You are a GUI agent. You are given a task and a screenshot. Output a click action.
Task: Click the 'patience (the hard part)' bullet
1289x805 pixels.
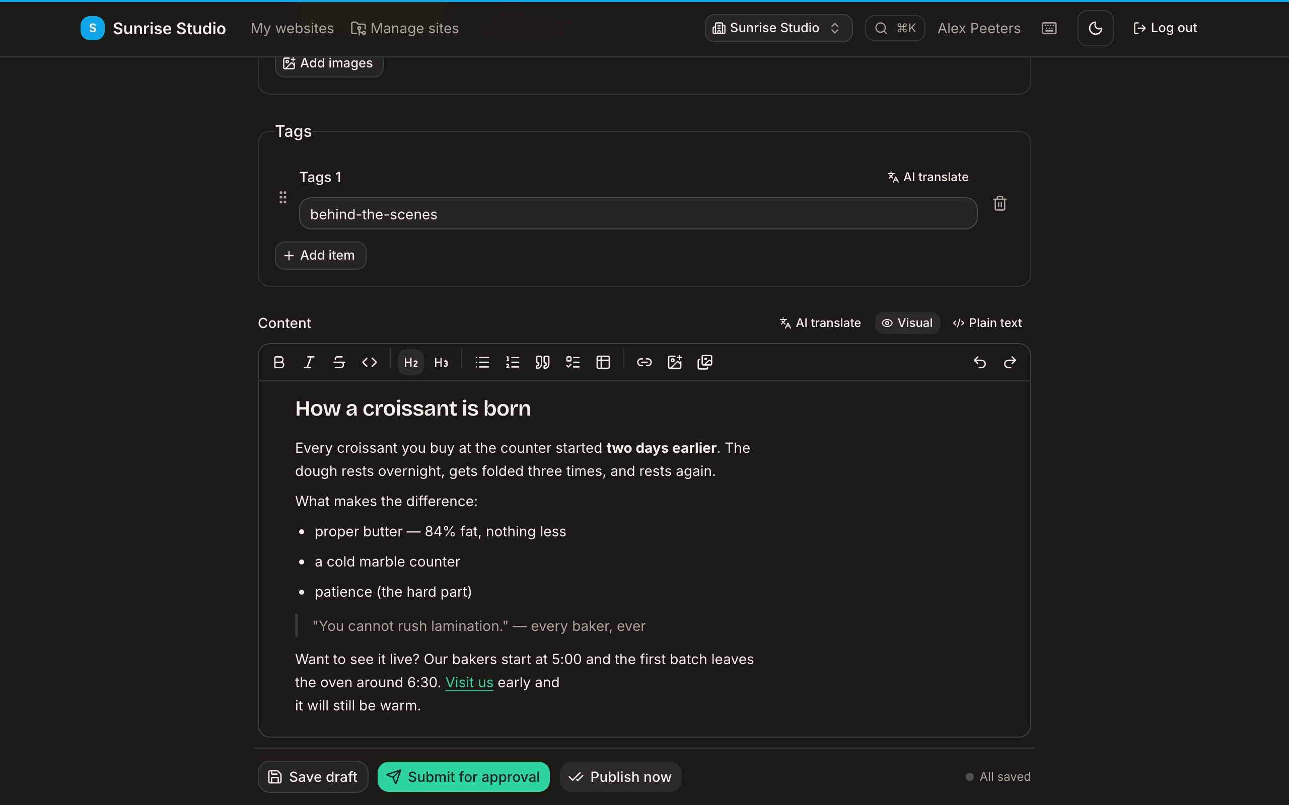click(393, 592)
